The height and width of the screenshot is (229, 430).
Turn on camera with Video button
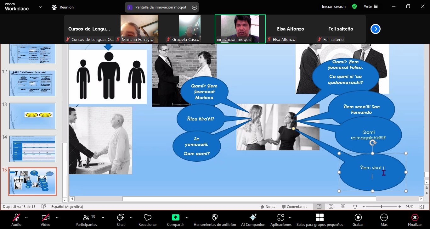pos(45,218)
